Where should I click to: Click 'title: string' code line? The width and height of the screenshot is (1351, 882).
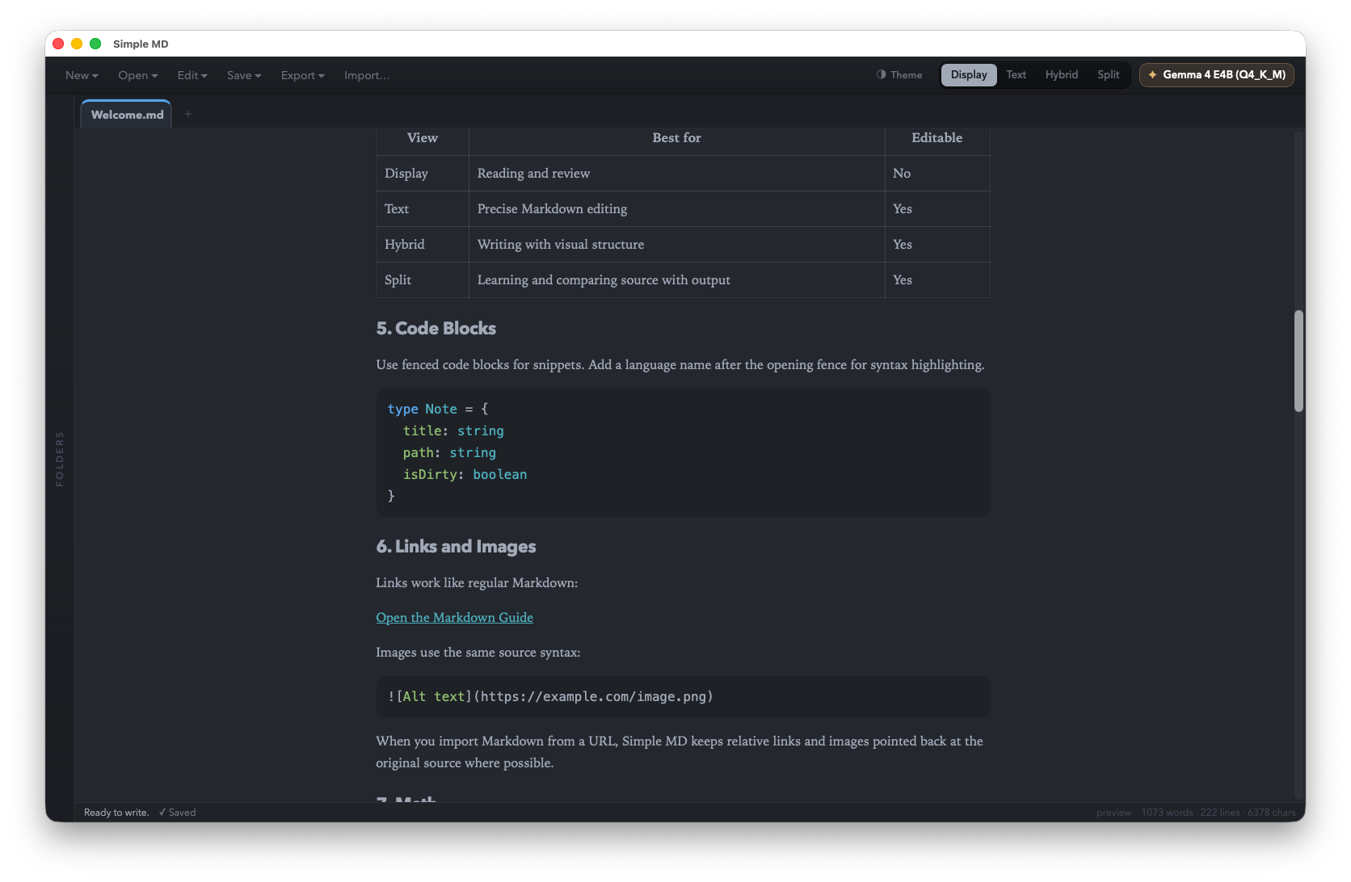click(x=453, y=430)
